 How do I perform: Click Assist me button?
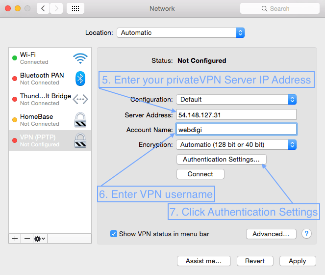tap(204, 261)
